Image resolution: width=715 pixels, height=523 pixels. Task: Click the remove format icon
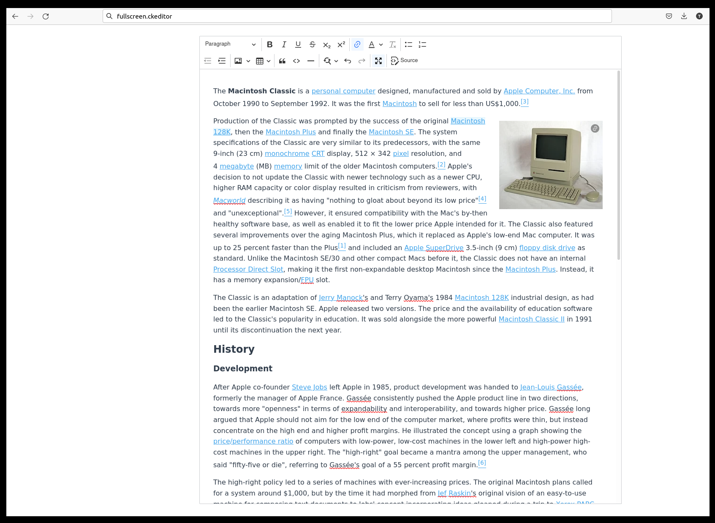point(393,44)
